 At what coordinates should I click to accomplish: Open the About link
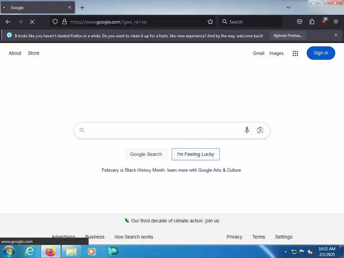coord(15,53)
